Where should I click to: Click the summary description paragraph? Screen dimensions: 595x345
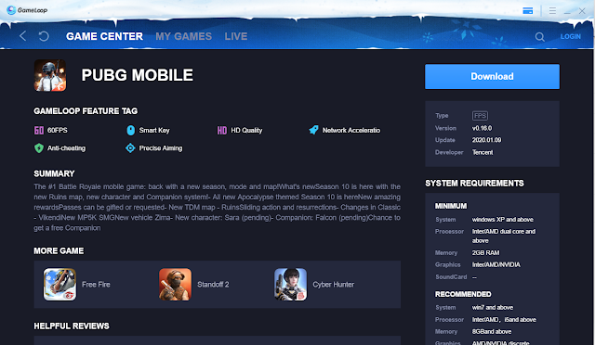(217, 207)
